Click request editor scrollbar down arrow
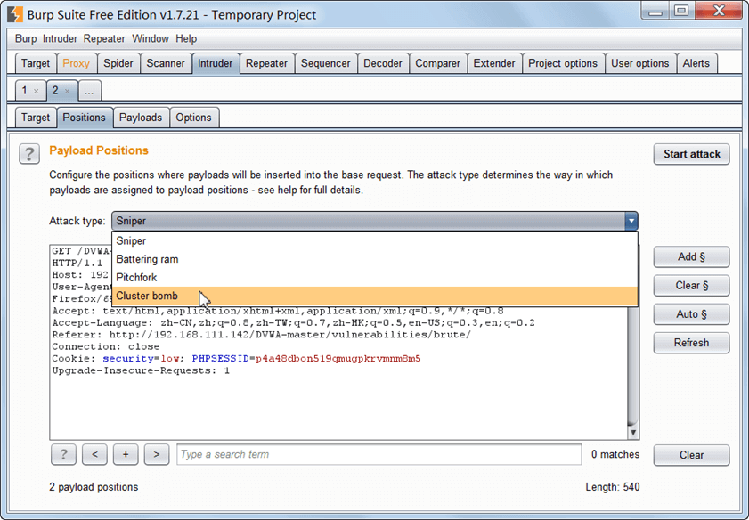Screen dimensions: 749x520 [x=633, y=433]
